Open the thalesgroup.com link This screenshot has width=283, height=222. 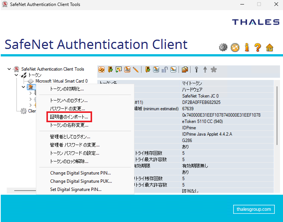(x=254, y=209)
